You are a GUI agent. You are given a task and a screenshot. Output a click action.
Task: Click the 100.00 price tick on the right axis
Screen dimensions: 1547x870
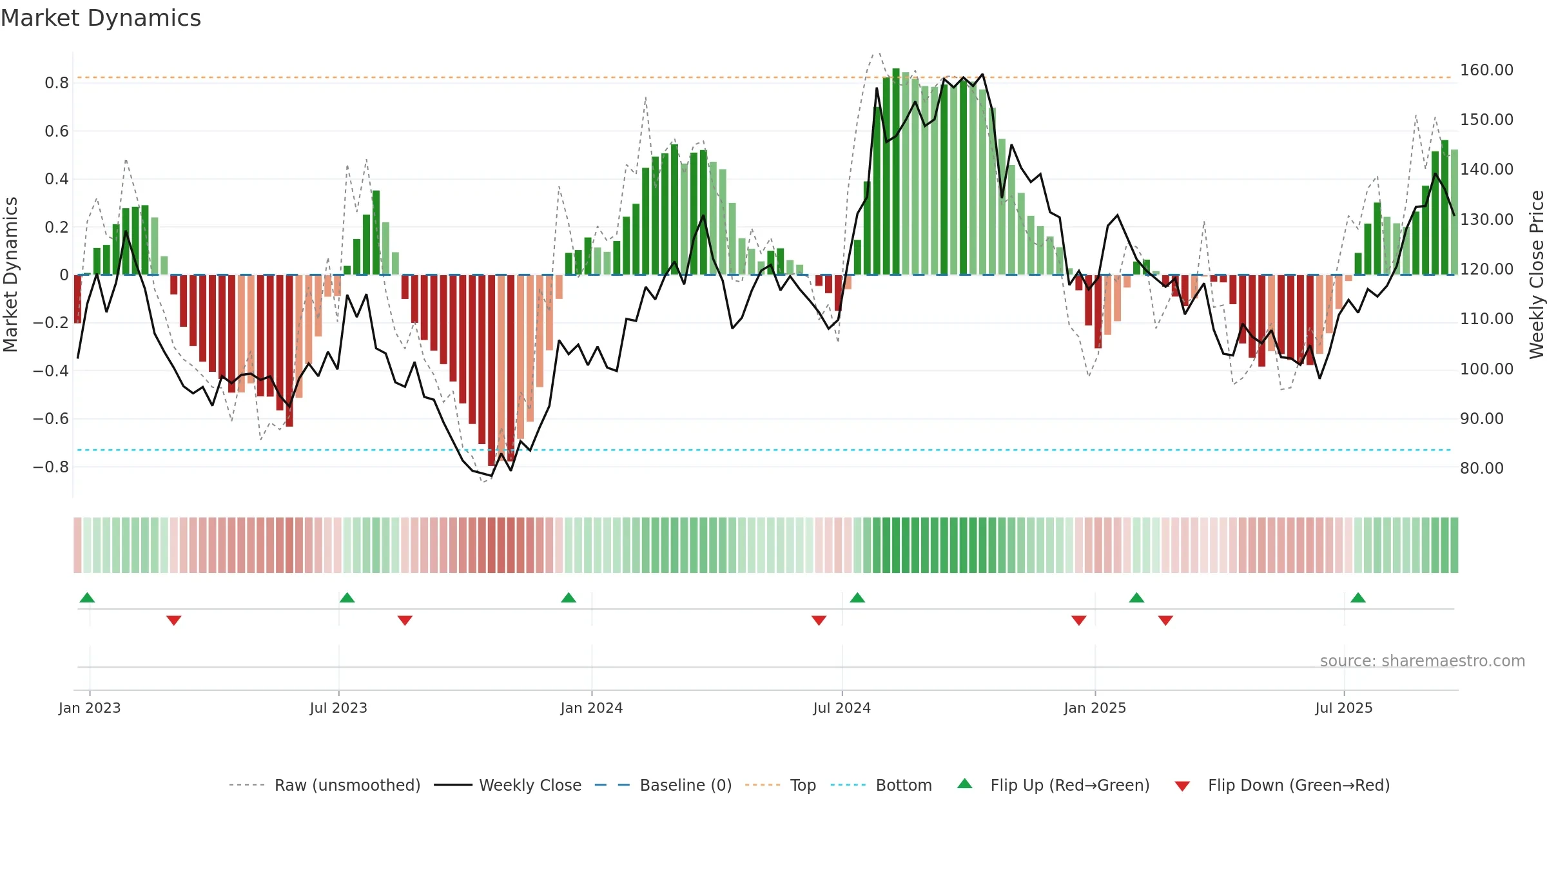[x=1486, y=369]
